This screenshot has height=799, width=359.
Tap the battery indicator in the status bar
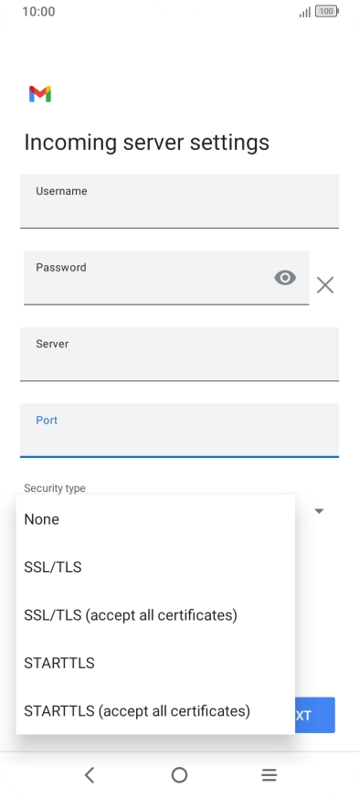[x=327, y=11]
